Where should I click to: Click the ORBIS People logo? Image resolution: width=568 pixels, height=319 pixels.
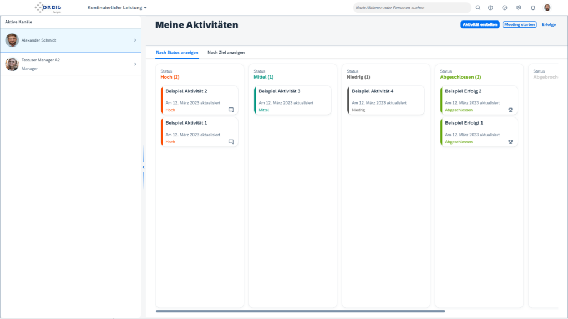point(47,8)
